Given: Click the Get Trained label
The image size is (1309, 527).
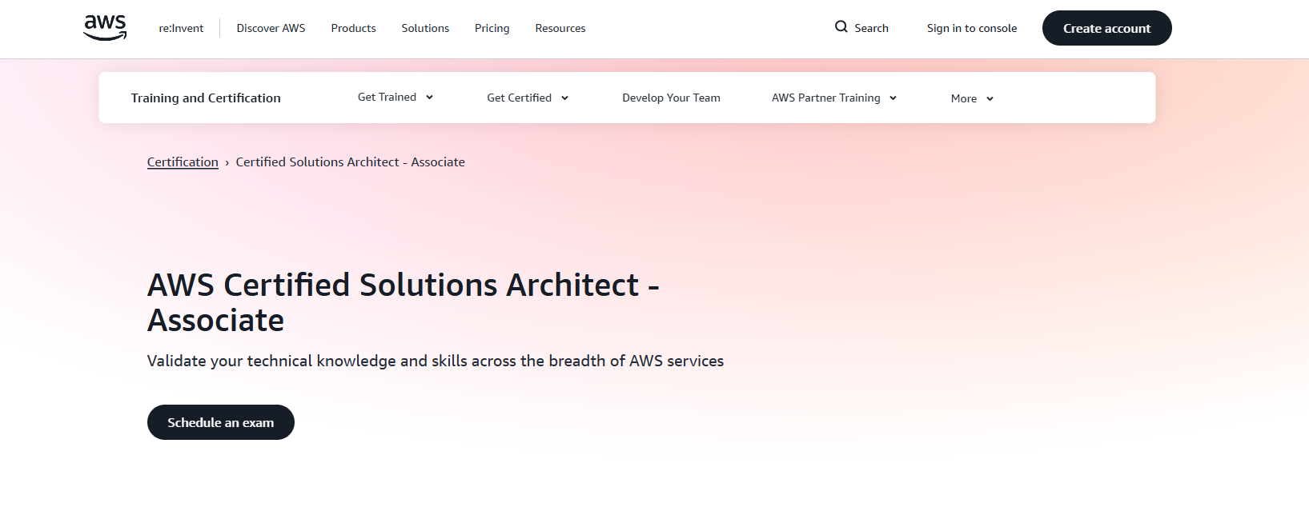Looking at the screenshot, I should click(x=387, y=97).
